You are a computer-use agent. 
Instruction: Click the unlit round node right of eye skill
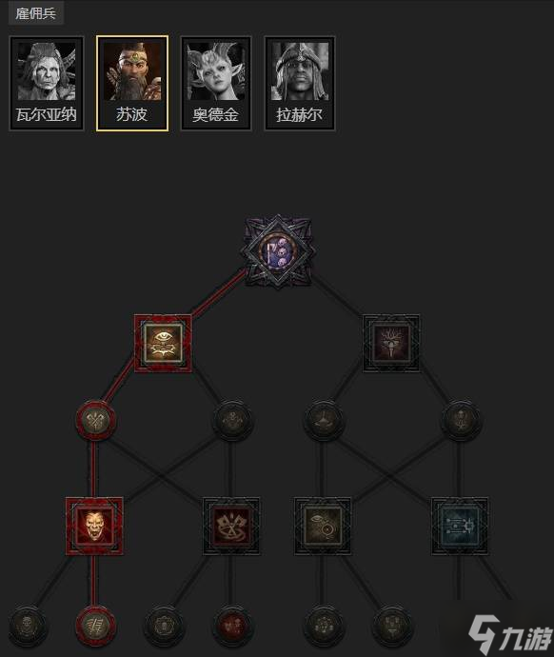(232, 420)
